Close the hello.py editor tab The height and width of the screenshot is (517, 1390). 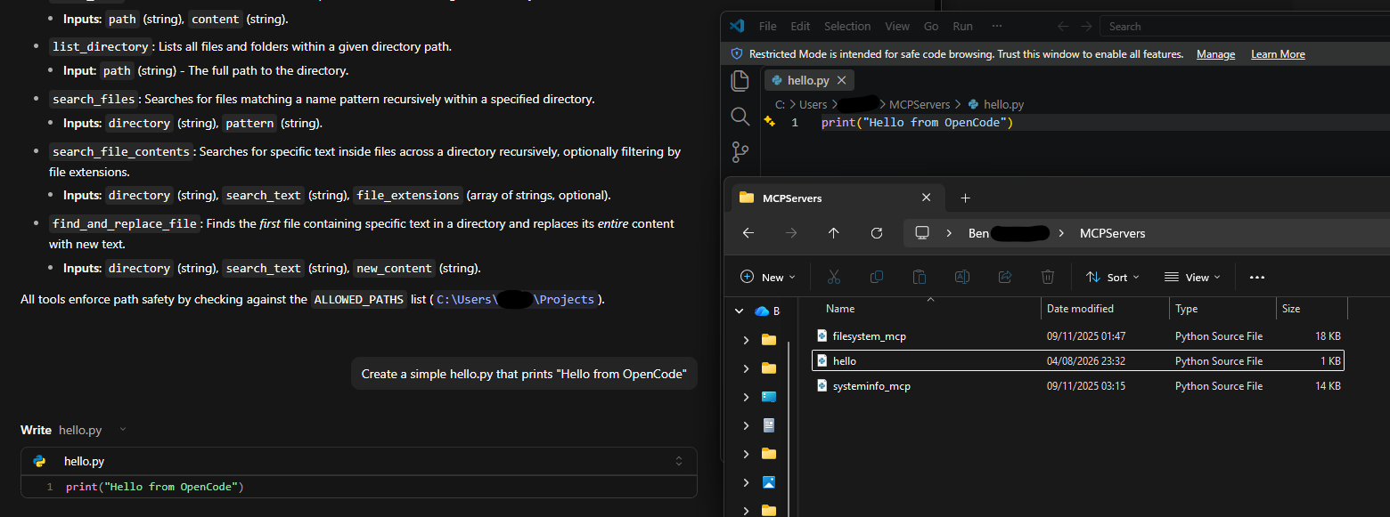tap(842, 80)
